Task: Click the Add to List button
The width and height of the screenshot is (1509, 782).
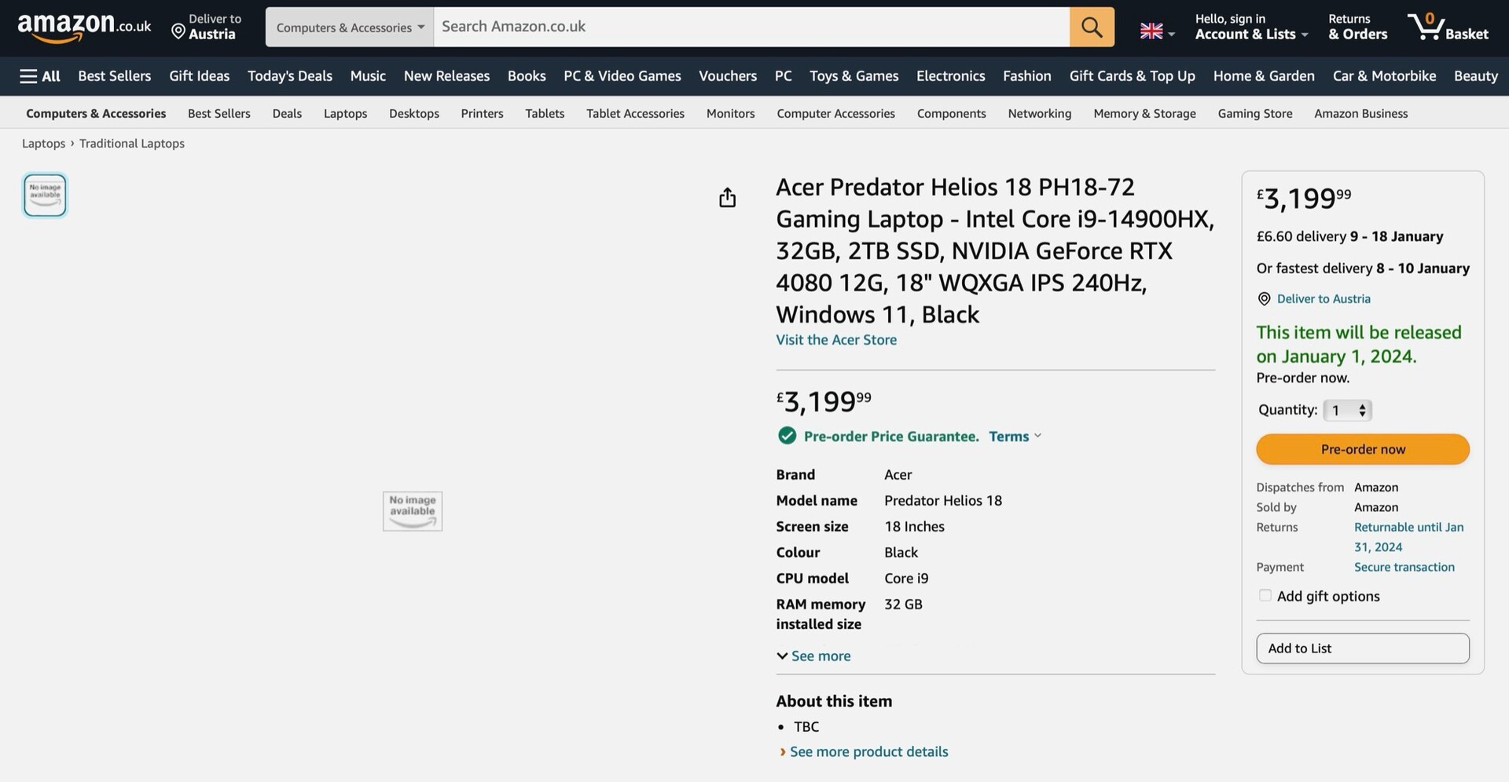Action: [1362, 649]
